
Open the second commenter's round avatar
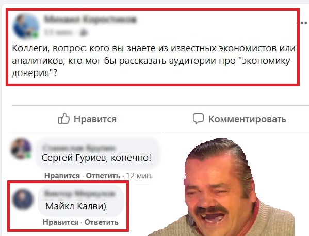coord(23,199)
